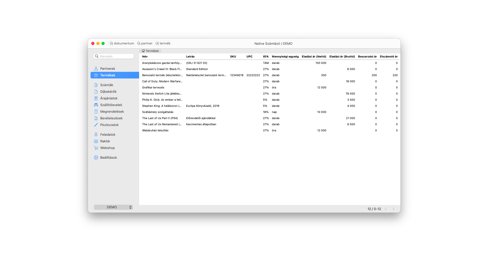Select the Számlák invoice icon
491x276 pixels.
(x=96, y=85)
